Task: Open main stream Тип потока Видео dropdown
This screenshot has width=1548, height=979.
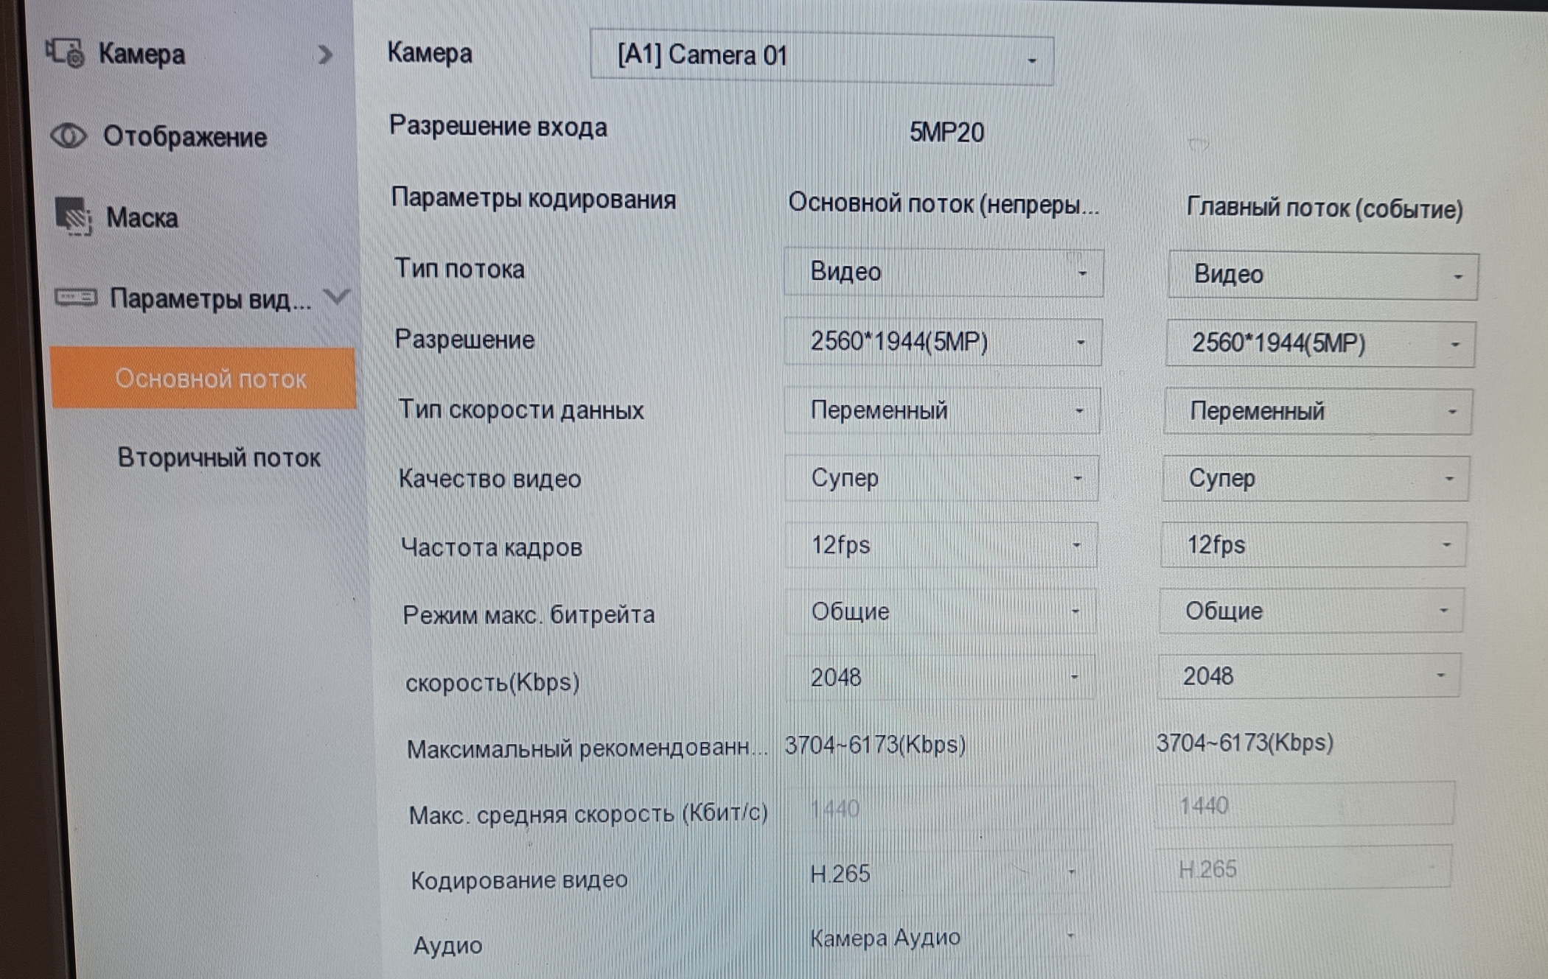Action: [x=944, y=273]
